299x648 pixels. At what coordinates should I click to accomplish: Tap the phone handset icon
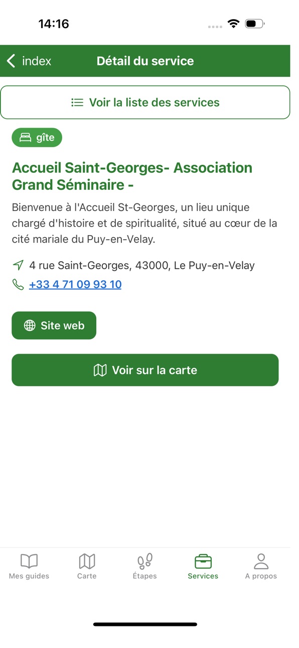[x=18, y=284]
